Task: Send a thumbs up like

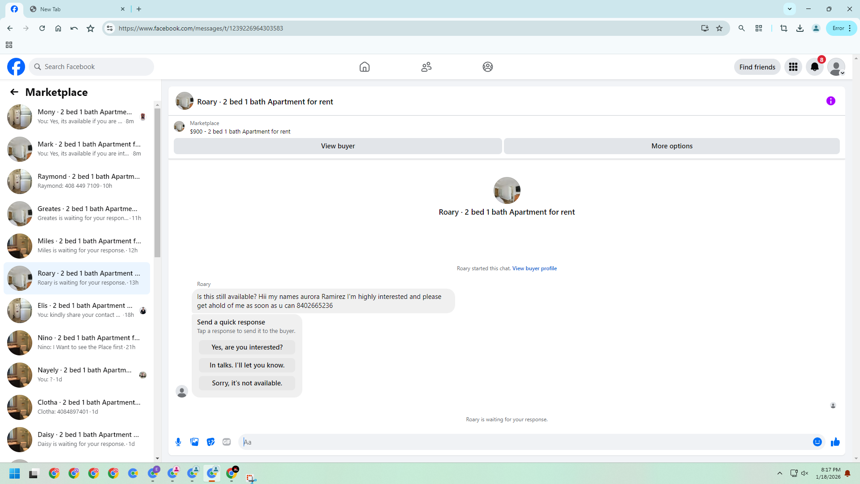Action: [835, 442]
